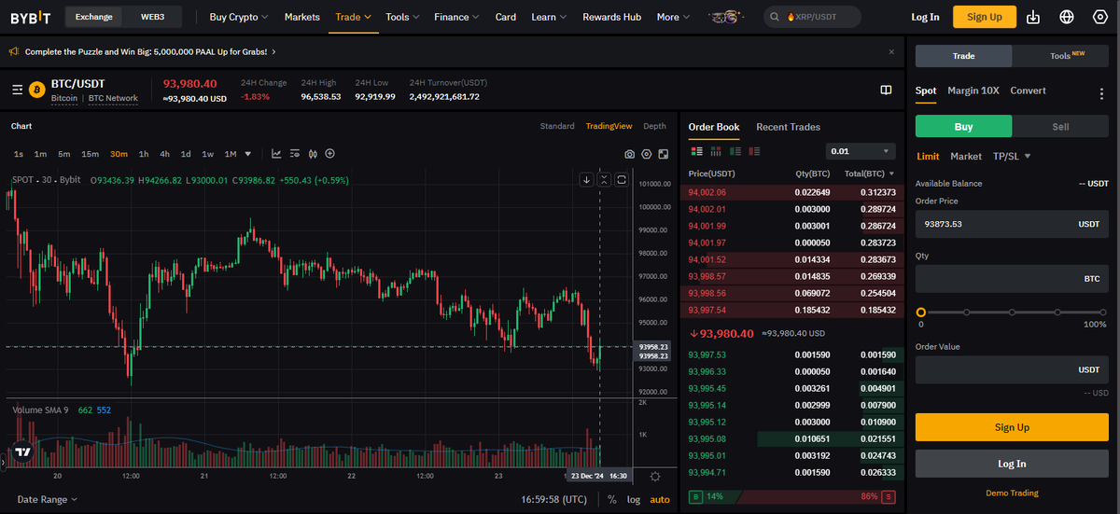This screenshot has width=1120, height=514.
Task: Click the TradingView logo on chart
Action: tap(23, 451)
